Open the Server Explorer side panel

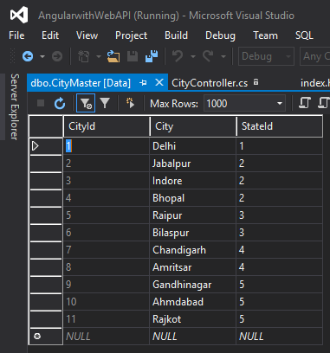[x=15, y=106]
